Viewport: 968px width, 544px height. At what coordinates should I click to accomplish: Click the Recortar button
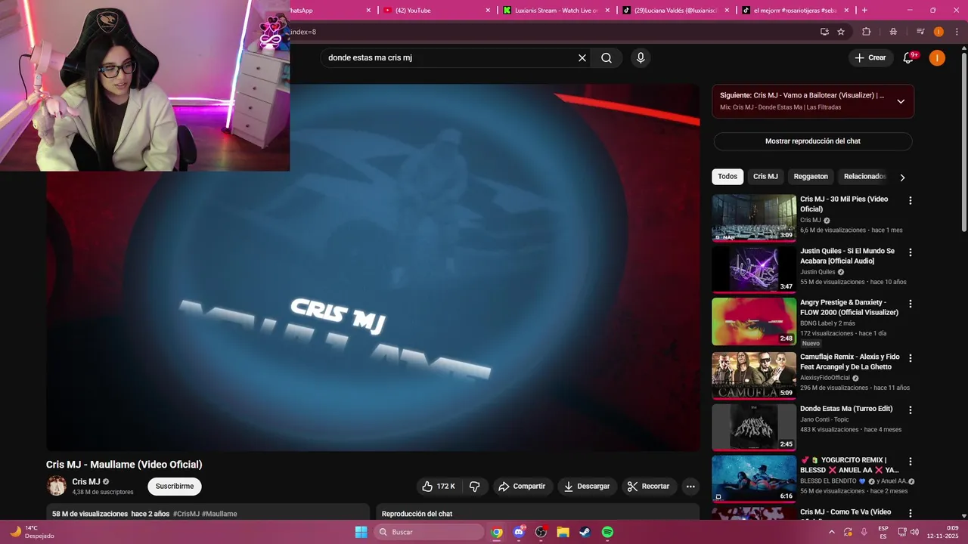(650, 487)
